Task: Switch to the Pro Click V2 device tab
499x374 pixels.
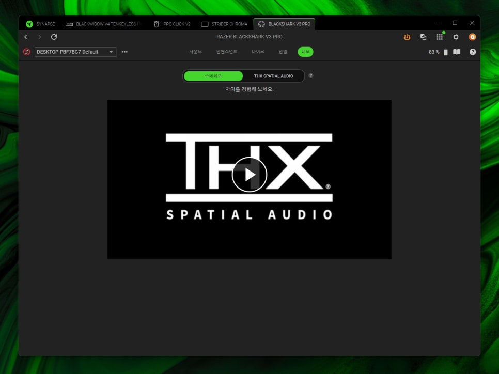Action: point(173,24)
